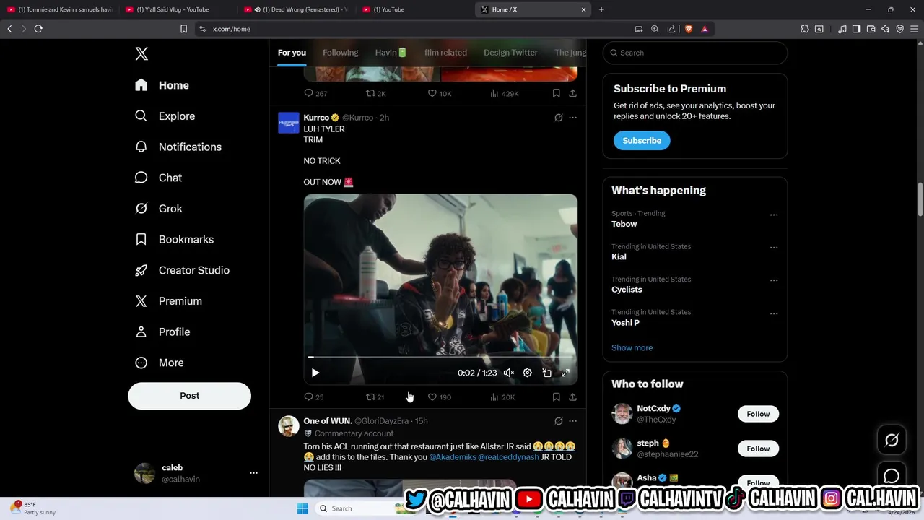The height and width of the screenshot is (520, 924).
Task: Open more options on Kurrco post
Action: (572, 118)
